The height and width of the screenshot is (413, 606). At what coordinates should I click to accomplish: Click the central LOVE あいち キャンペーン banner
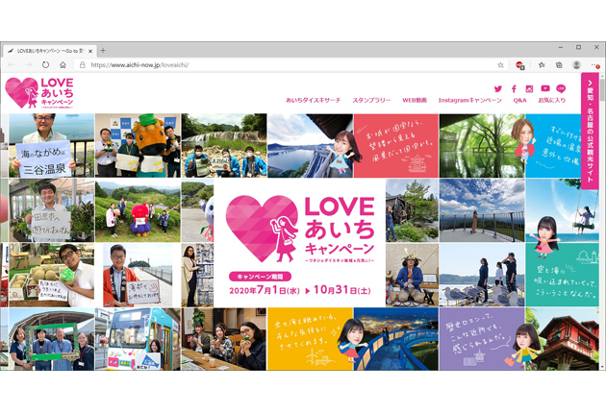(300, 243)
